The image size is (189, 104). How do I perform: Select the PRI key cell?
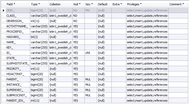(91, 10)
